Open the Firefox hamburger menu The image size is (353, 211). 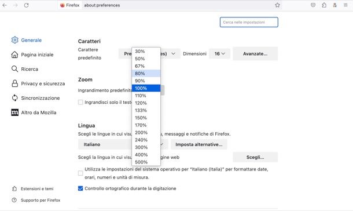[x=345, y=5]
